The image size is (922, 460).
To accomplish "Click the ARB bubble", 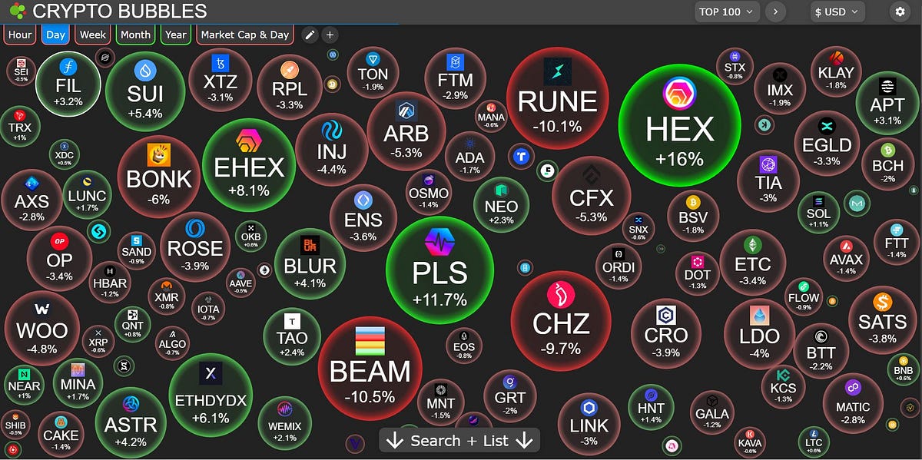I will [x=406, y=130].
